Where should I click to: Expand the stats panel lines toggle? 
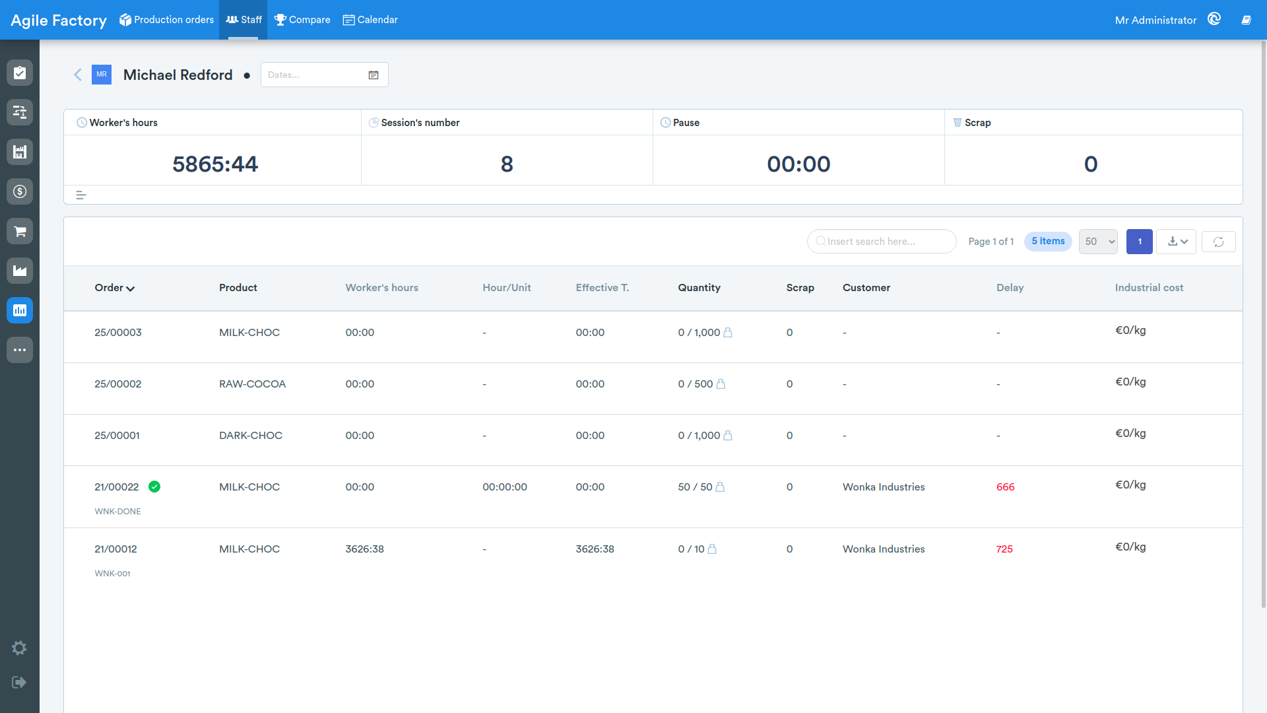(81, 195)
